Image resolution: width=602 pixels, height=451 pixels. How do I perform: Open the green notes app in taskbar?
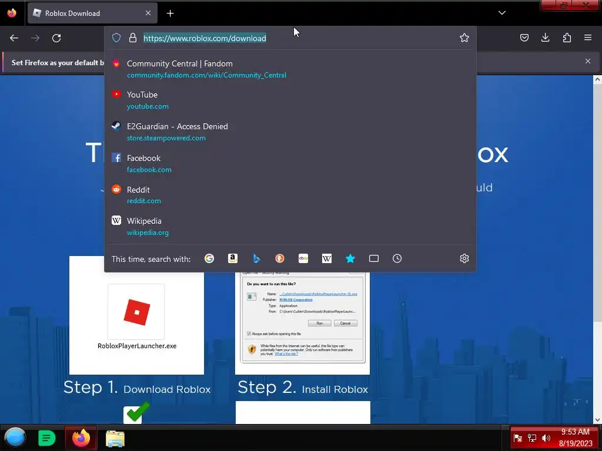click(47, 438)
